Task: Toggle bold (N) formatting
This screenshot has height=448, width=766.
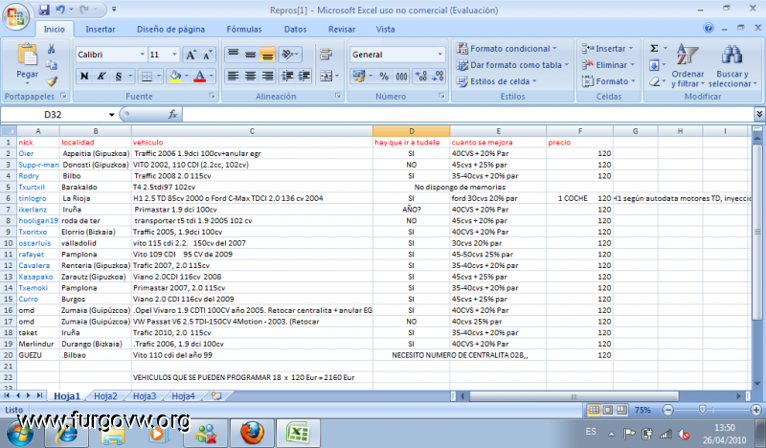Action: coord(84,76)
